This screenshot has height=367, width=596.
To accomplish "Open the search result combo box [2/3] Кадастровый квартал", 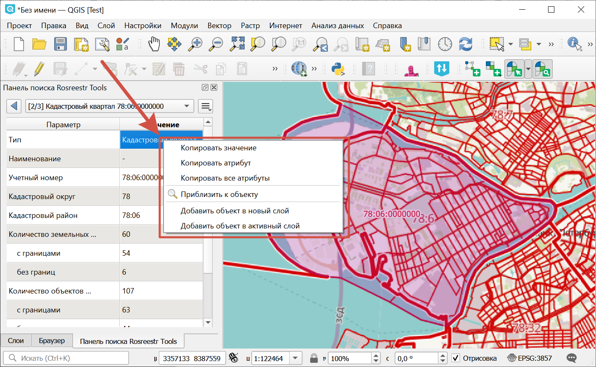I will coord(109,106).
